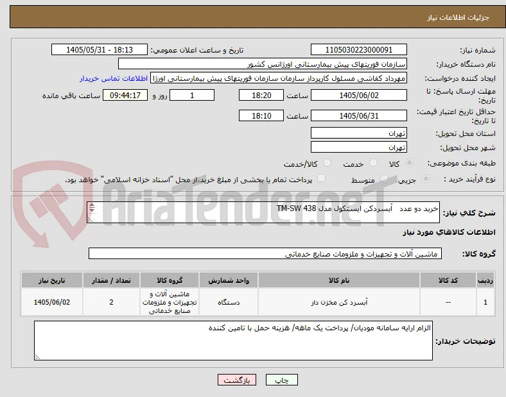Click the اطلاعات کالاهای مورد نیاز heading
This screenshot has width=506, height=397.
coord(449,232)
